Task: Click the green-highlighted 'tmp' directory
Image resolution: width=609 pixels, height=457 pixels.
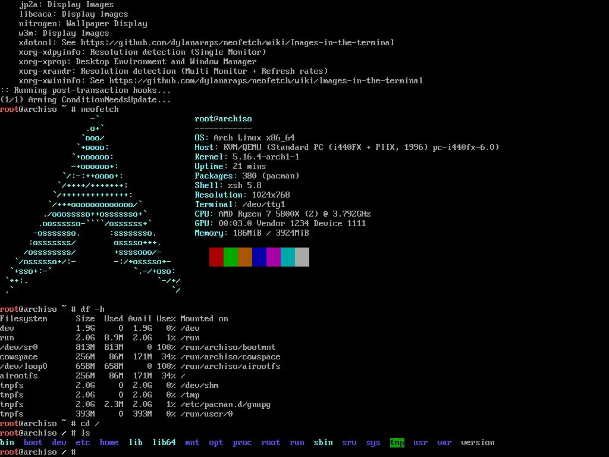Action: coord(397,443)
